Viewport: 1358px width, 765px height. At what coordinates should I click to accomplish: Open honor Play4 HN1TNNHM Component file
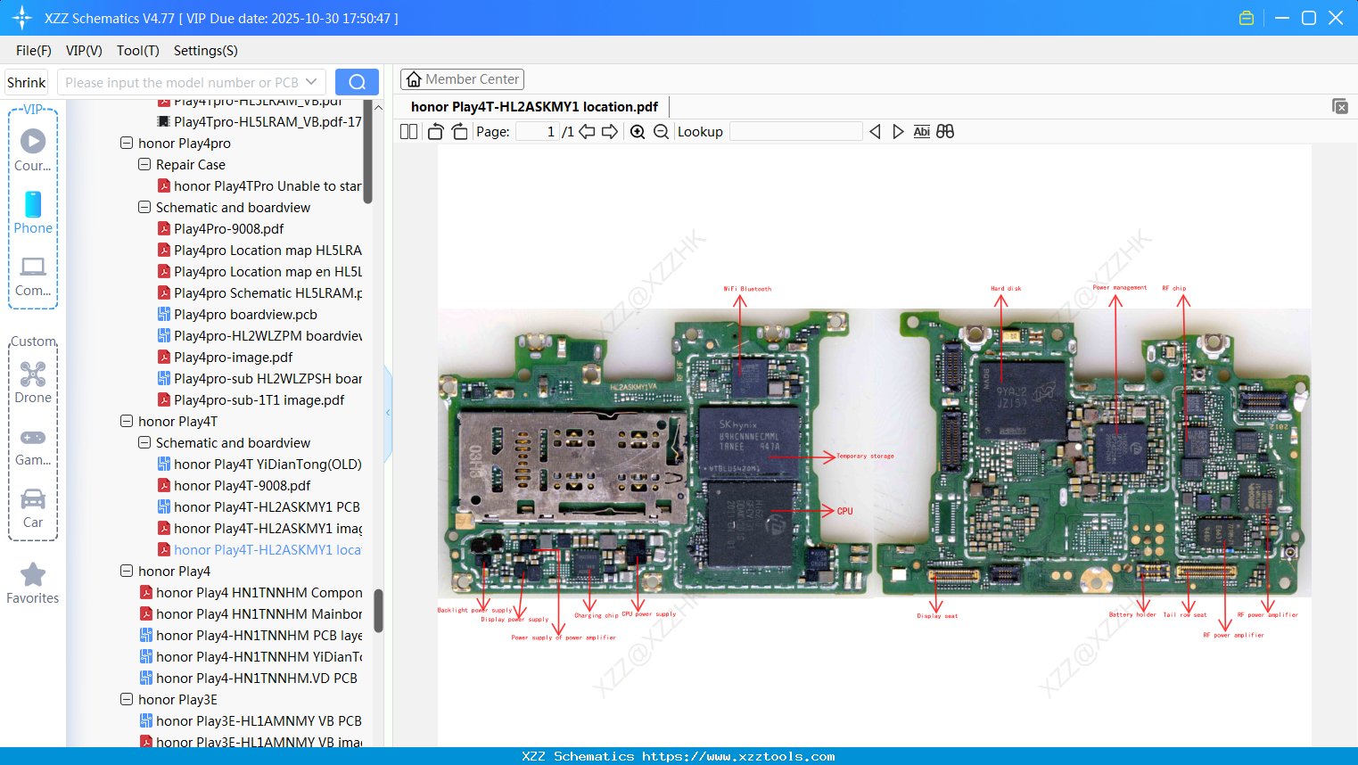point(251,592)
